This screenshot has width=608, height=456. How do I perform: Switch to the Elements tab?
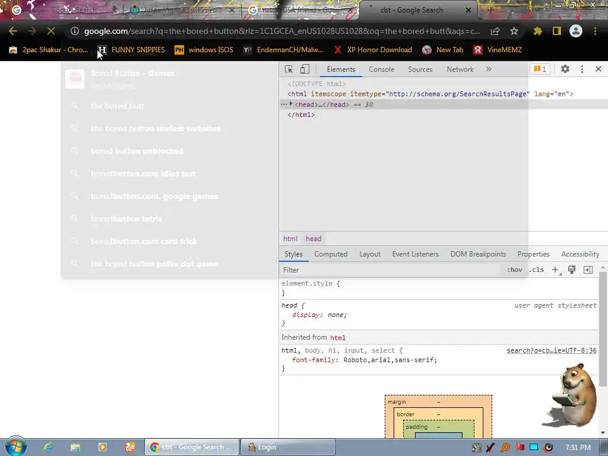coord(341,69)
